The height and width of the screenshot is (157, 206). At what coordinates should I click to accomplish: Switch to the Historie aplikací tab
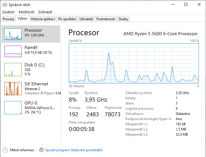[43, 19]
